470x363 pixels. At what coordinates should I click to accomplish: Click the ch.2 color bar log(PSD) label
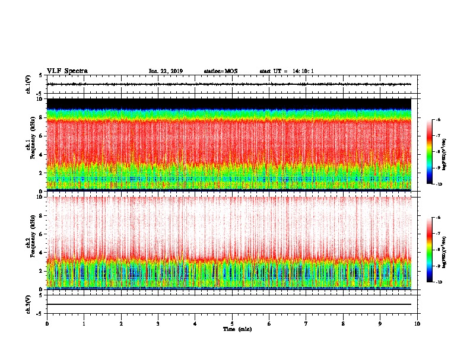click(x=444, y=252)
